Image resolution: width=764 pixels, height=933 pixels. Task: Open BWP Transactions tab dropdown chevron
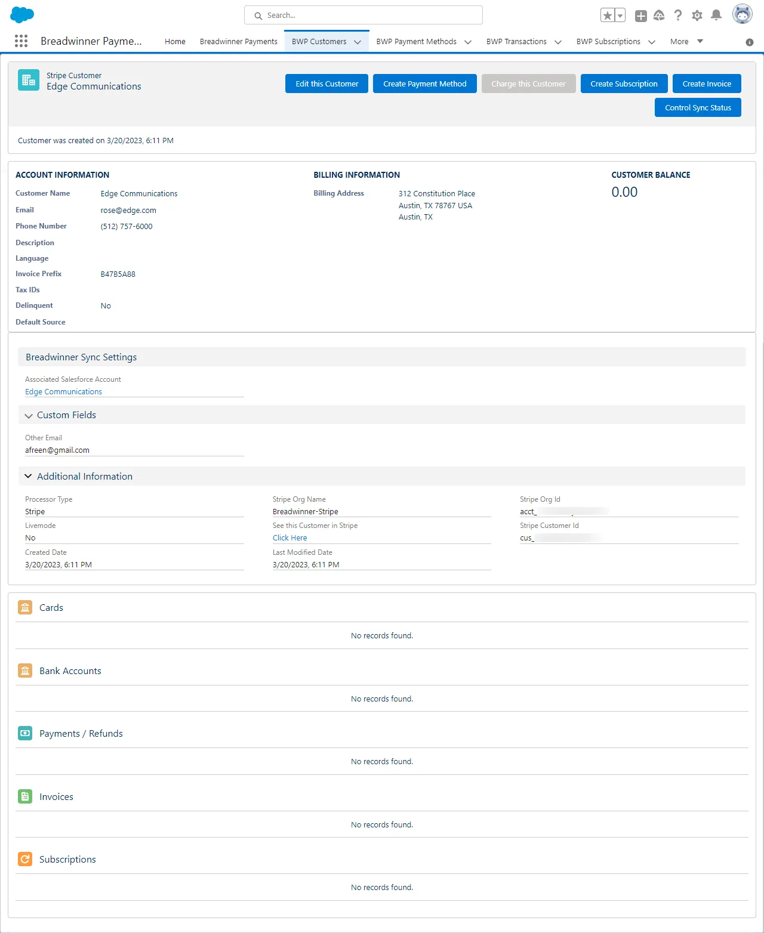558,42
